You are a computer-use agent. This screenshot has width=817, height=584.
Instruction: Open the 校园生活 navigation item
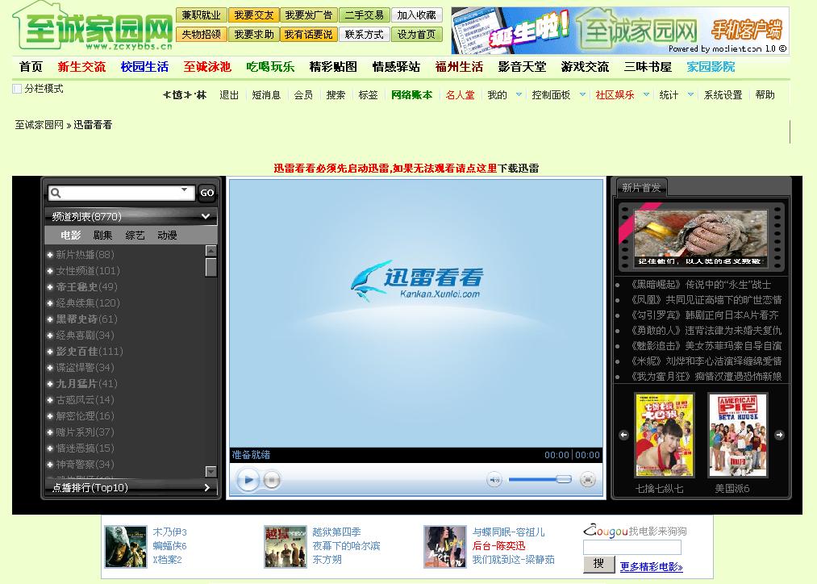click(144, 67)
